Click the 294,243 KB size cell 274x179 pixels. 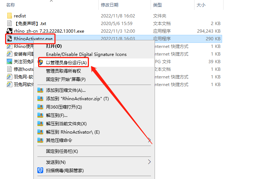click(x=209, y=31)
